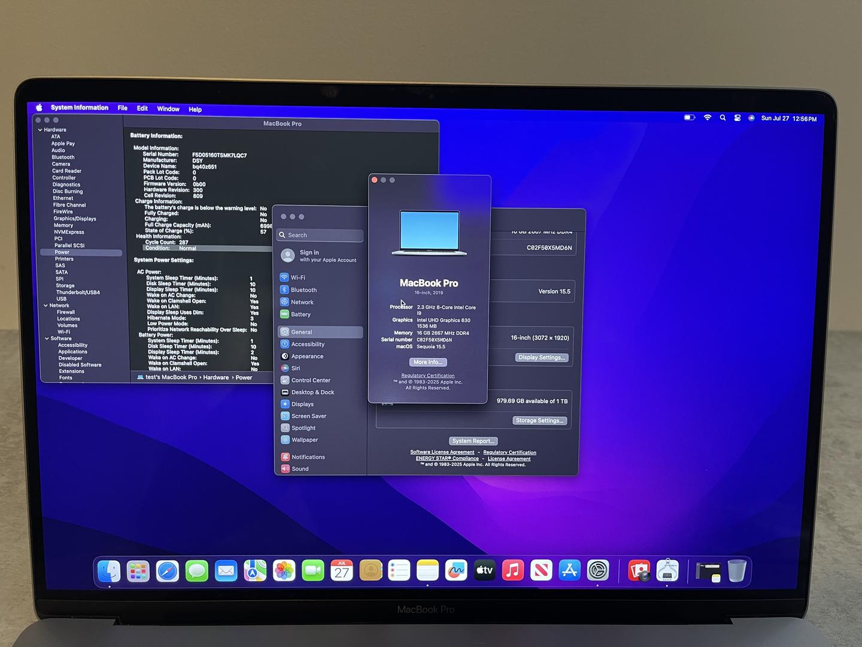Open the News app in the Dock

pyautogui.click(x=541, y=571)
